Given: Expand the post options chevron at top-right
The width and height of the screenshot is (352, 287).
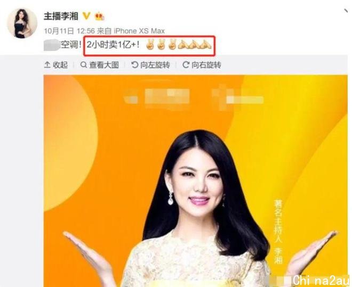Looking at the screenshot, I should (346, 11).
